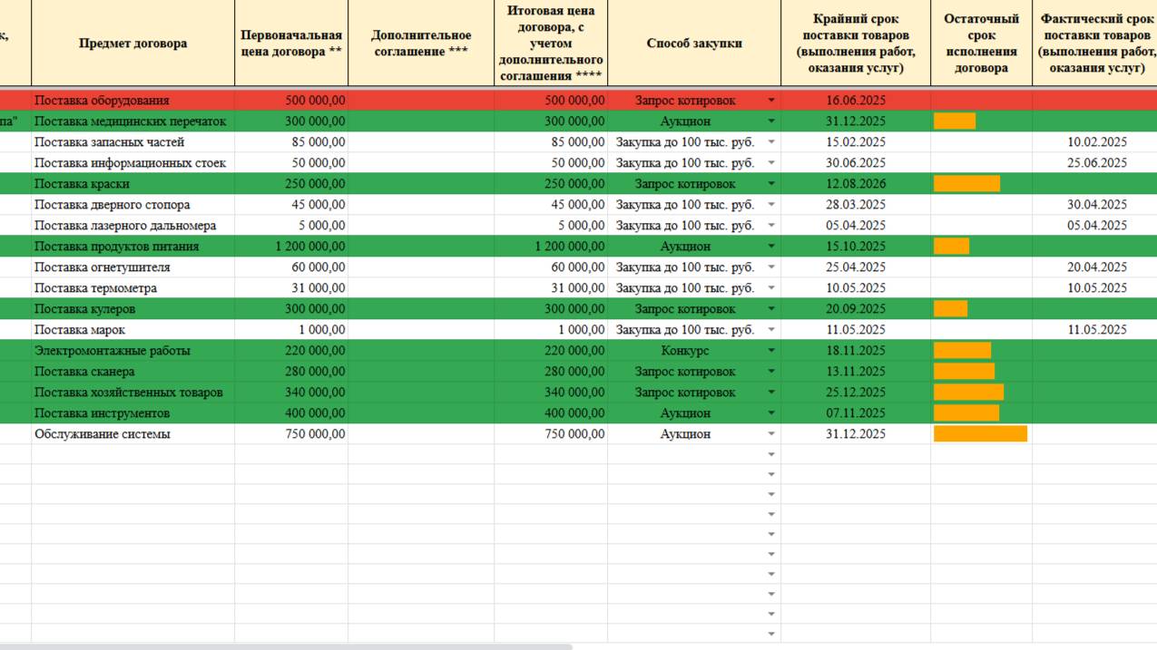Image resolution: width=1157 pixels, height=650 pixels.
Task: Click the horizontal scrollbar at the bottom
Action: point(286,646)
